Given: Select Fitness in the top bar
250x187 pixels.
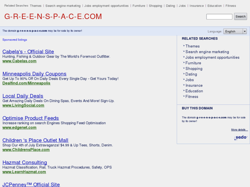Looking at the screenshot, I should pos(231,6).
